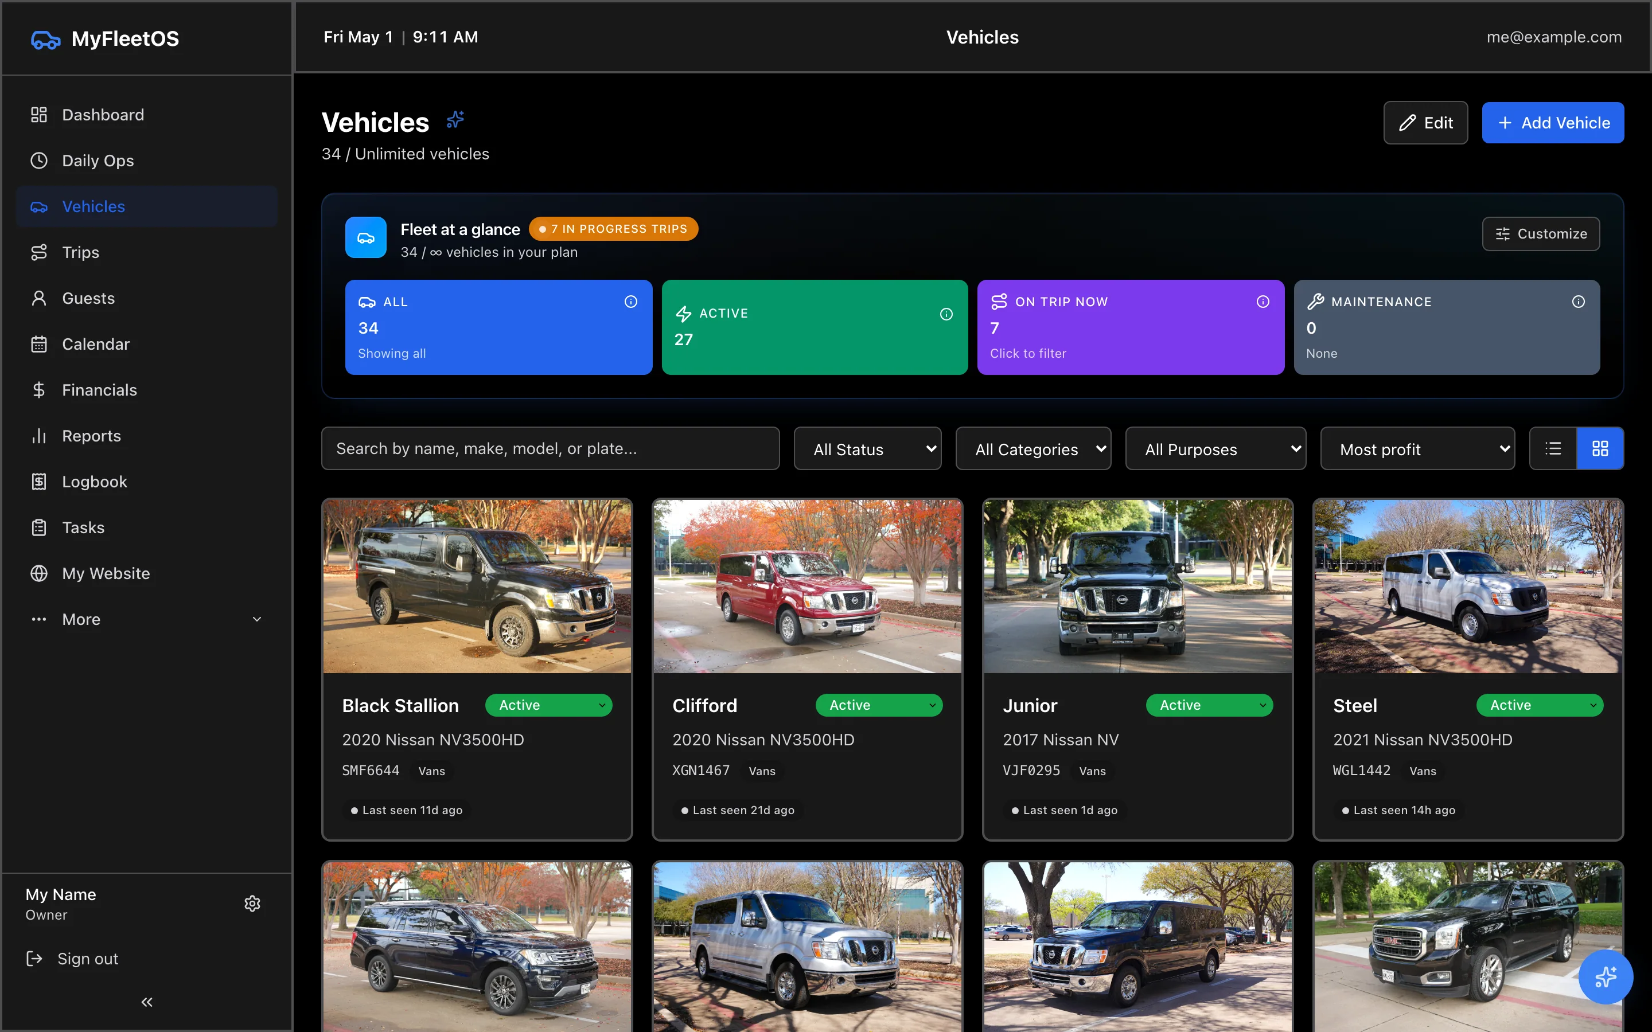The height and width of the screenshot is (1032, 1652).
Task: Click the Calendar icon in sidebar
Action: pos(39,344)
